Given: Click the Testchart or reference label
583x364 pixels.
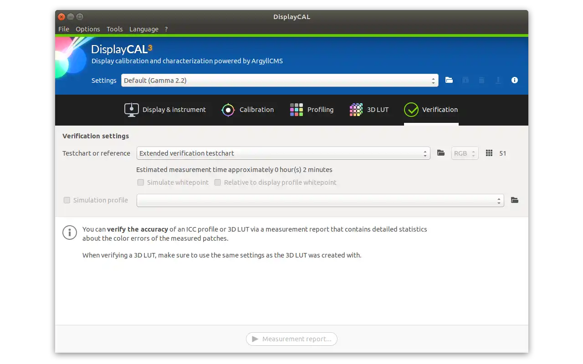Looking at the screenshot, I should [x=96, y=153].
